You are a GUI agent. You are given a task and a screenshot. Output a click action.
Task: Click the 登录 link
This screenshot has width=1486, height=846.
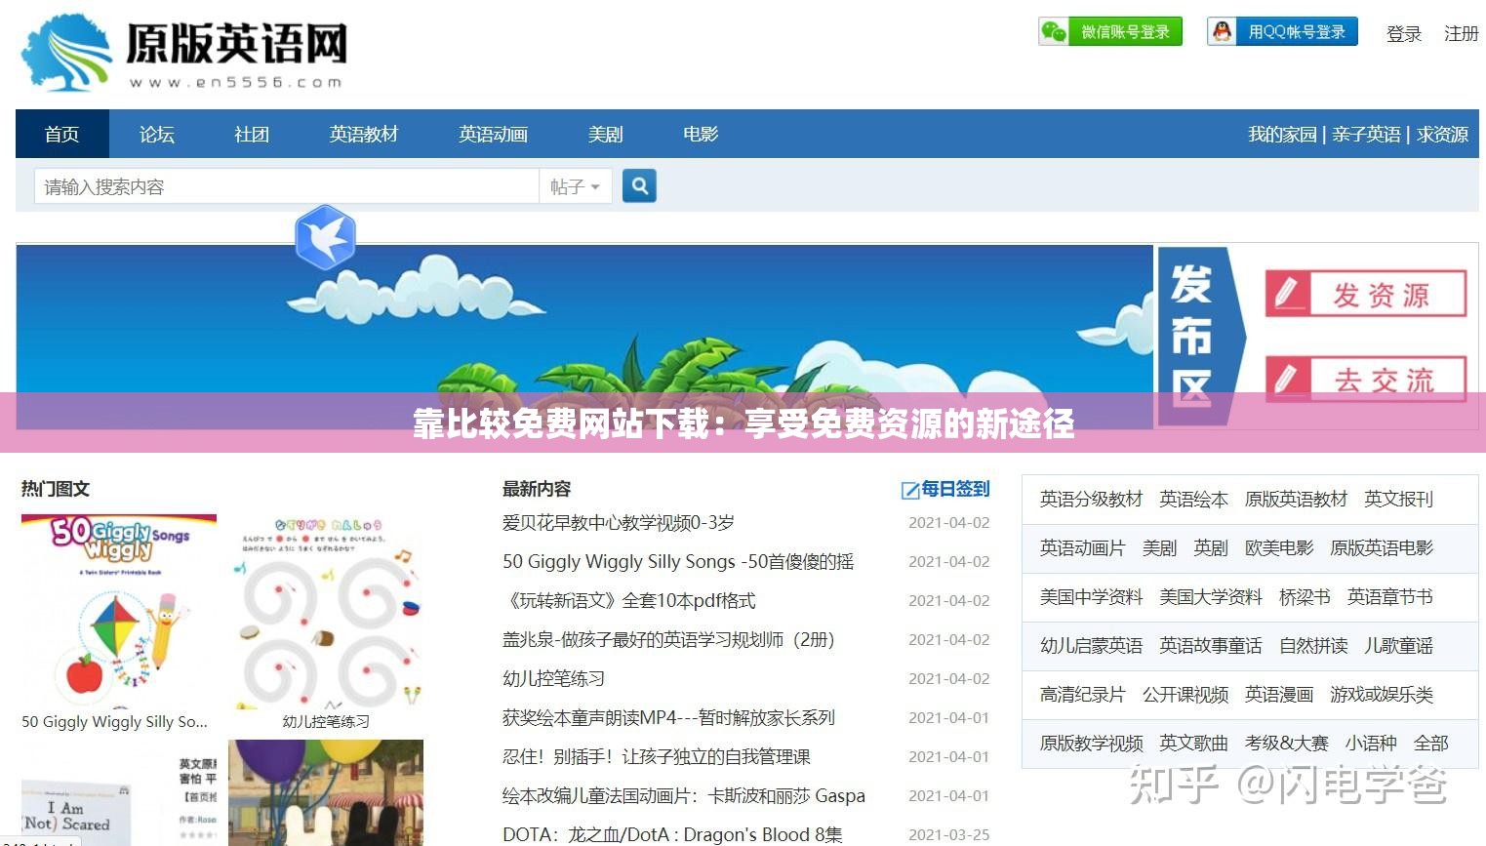[x=1404, y=34]
